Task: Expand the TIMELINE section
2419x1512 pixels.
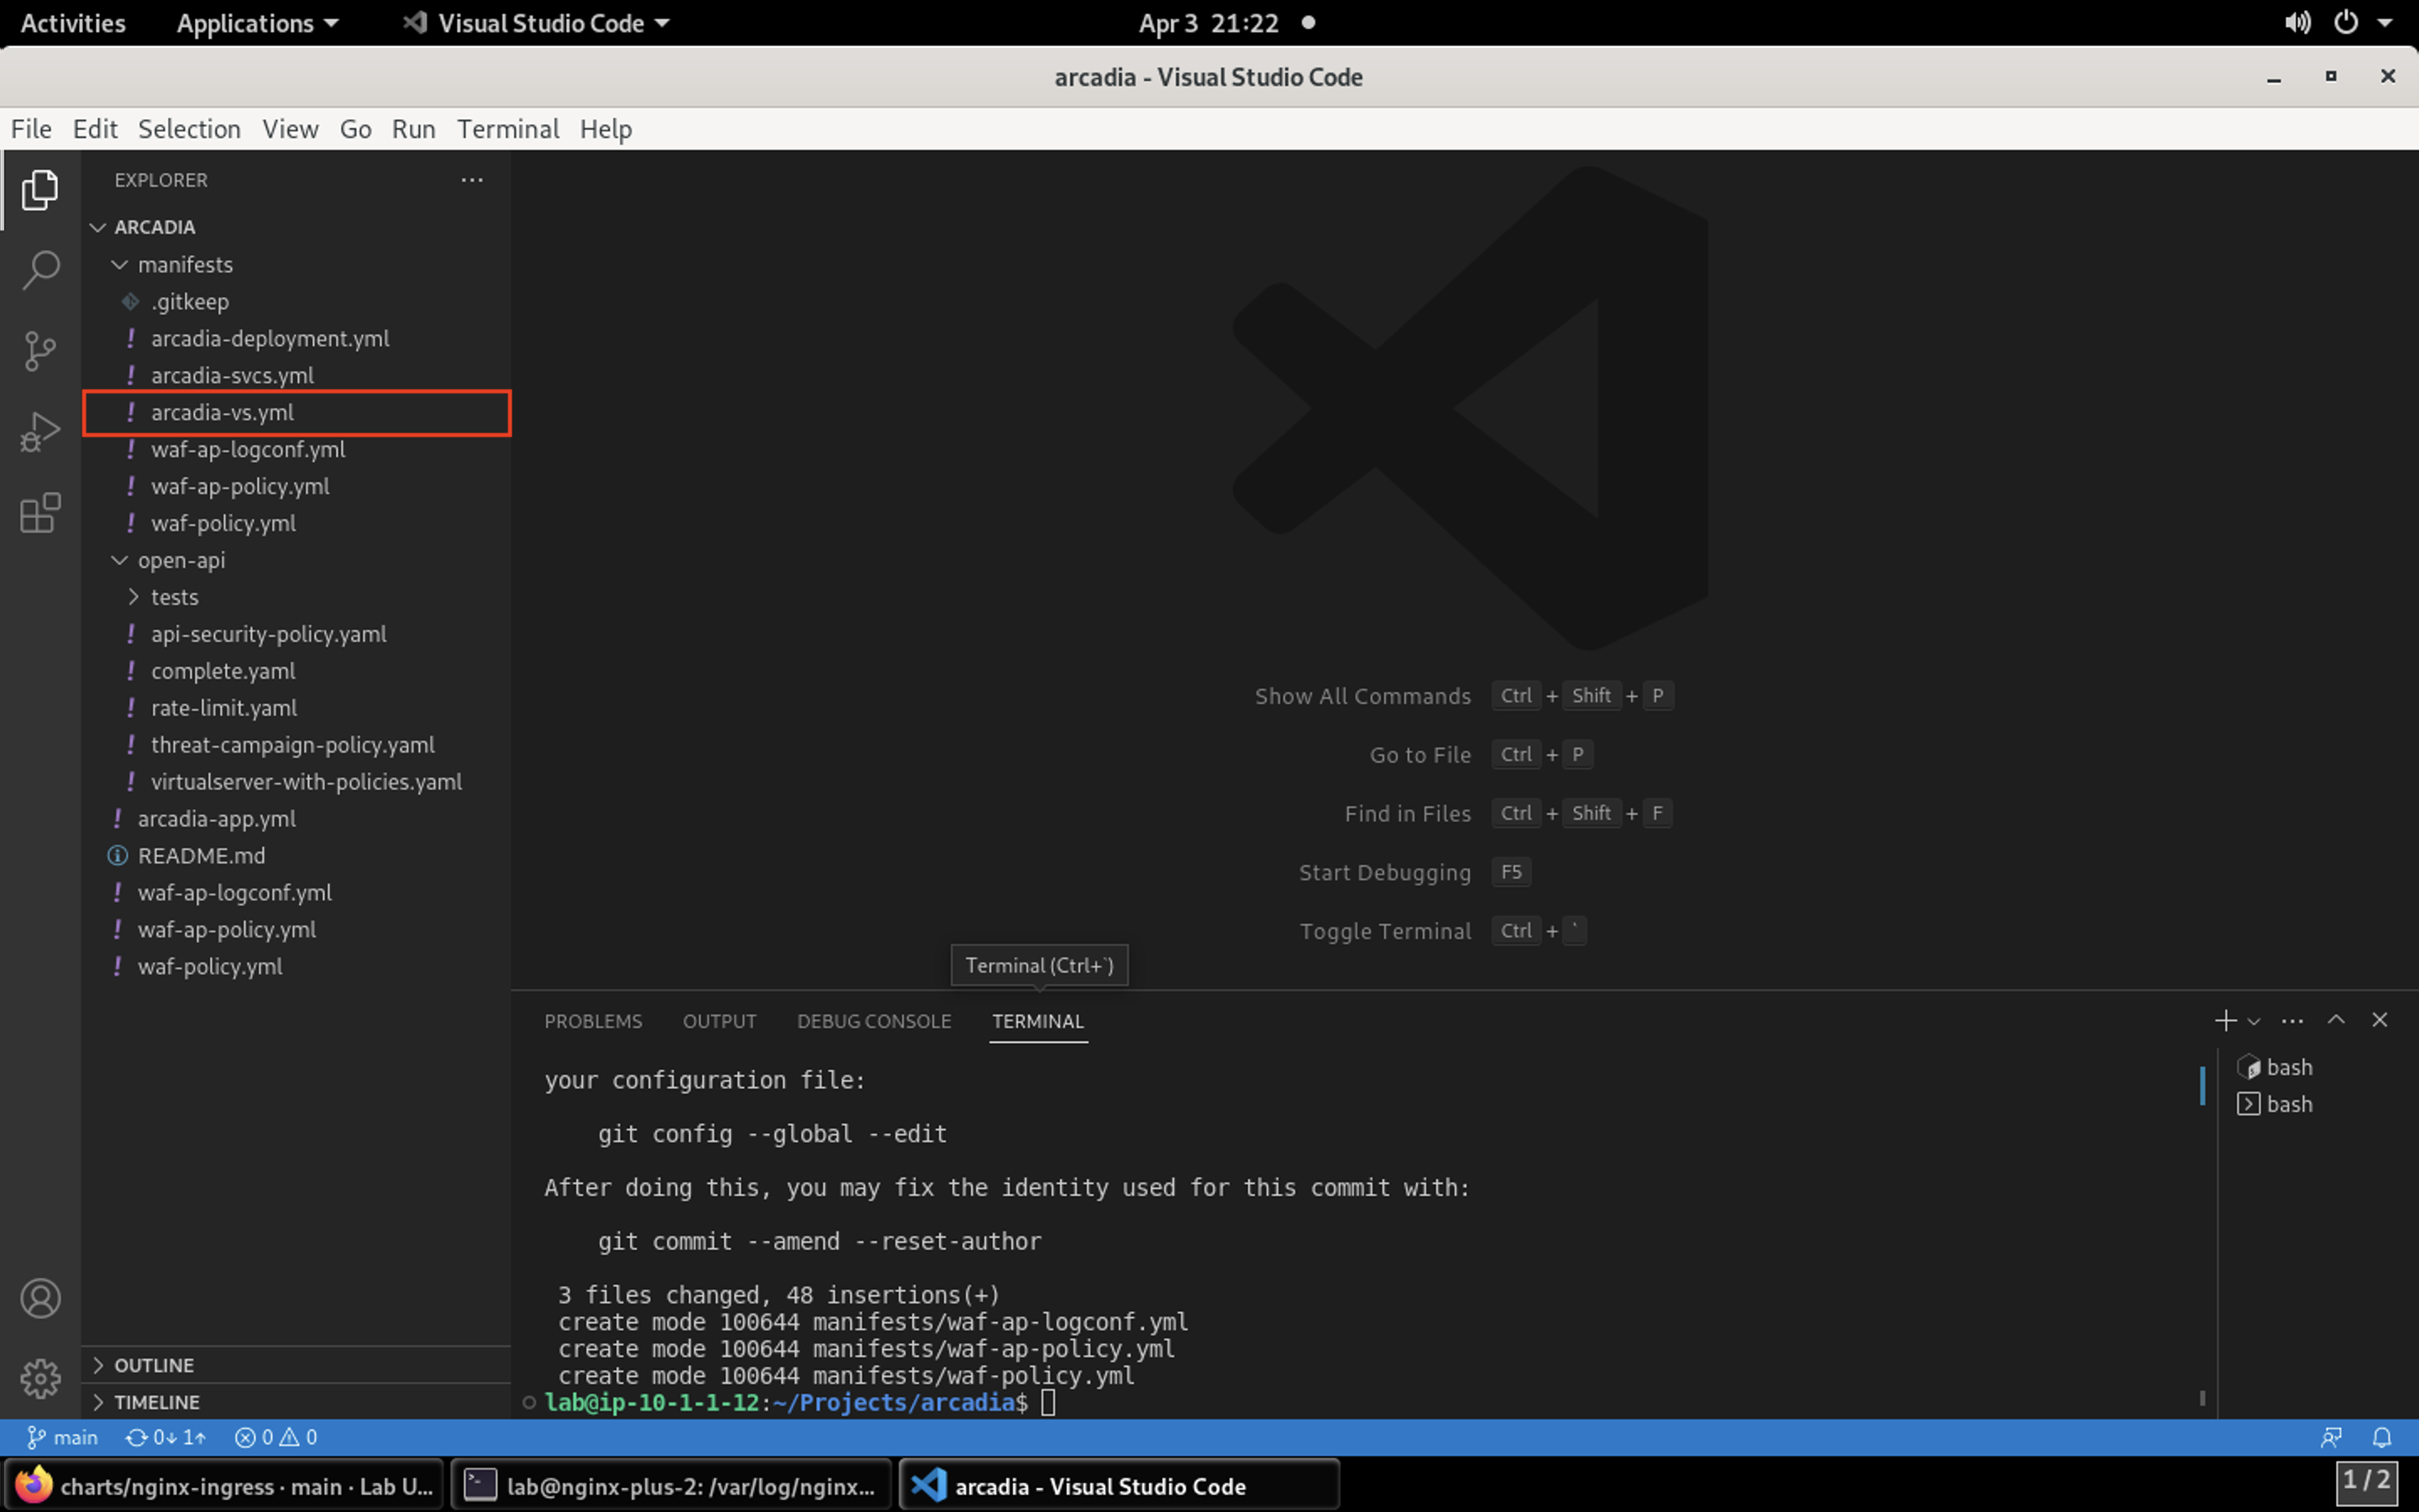Action: tap(296, 1402)
